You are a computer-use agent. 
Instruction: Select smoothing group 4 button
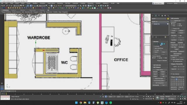click(x=176, y=79)
